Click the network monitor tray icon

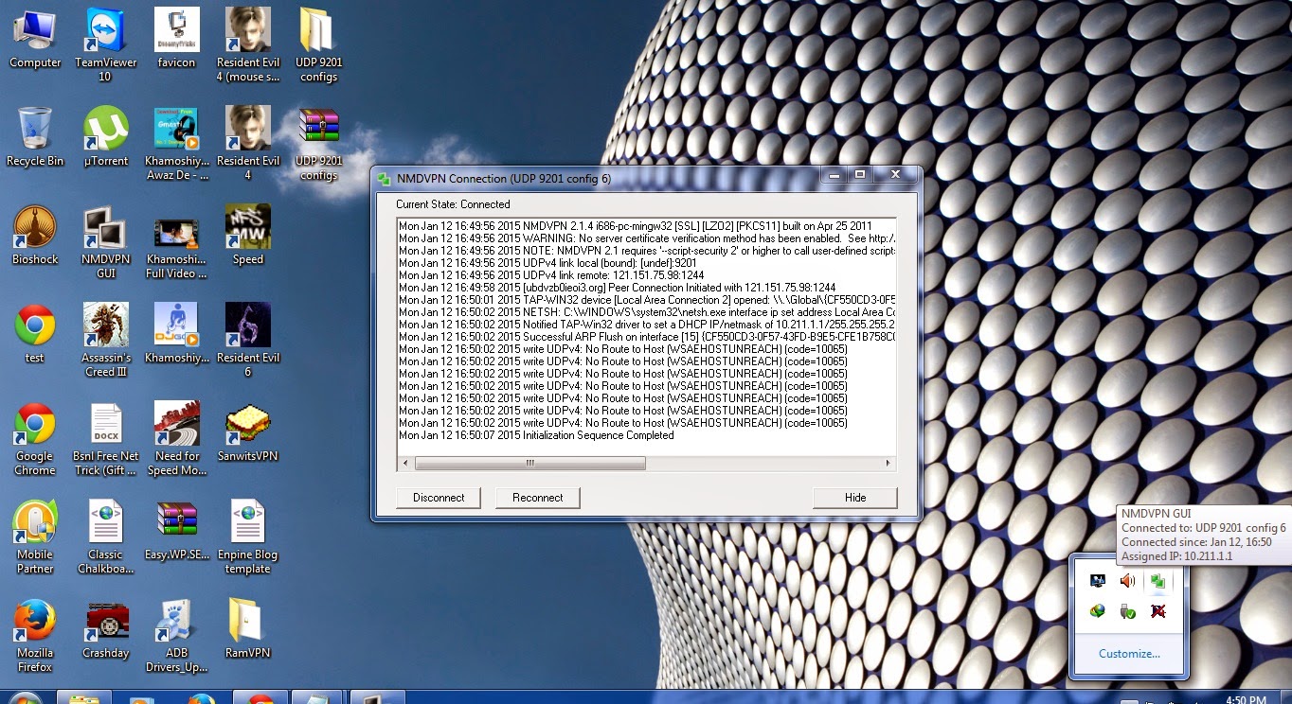coord(1097,581)
